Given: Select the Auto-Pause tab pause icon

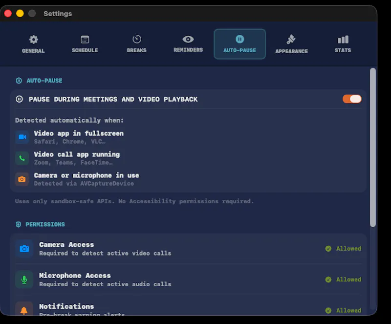Looking at the screenshot, I should [x=239, y=39].
